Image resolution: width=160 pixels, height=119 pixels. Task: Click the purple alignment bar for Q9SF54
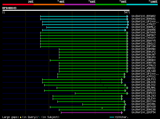click(x=91, y=113)
